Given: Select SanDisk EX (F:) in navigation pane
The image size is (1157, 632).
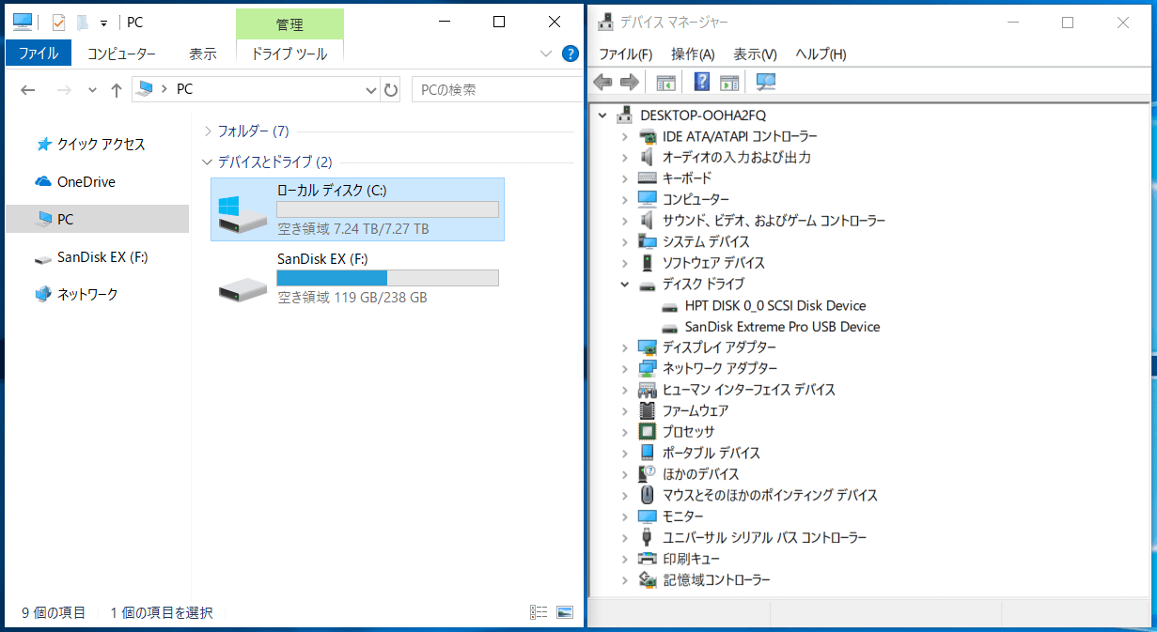Looking at the screenshot, I should pyautogui.click(x=102, y=257).
